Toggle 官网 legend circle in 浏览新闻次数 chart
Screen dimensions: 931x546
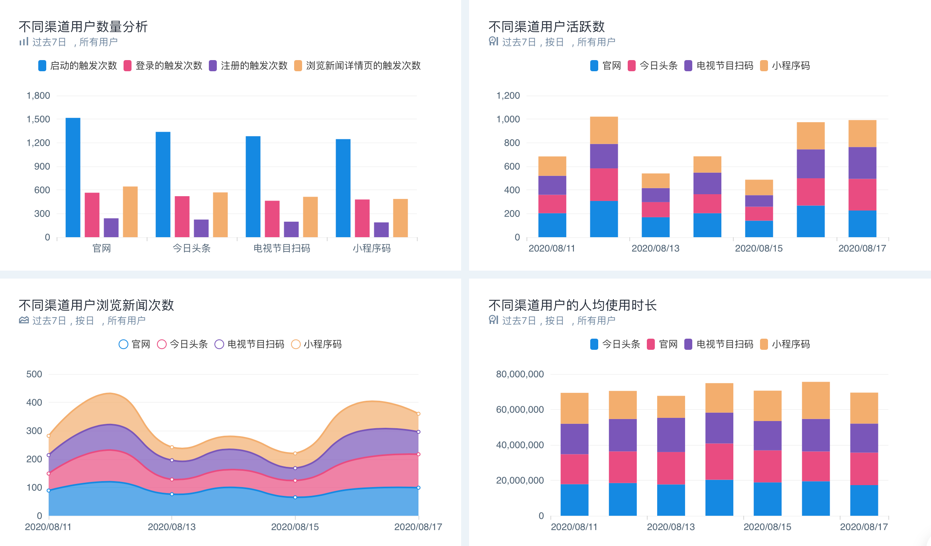(x=124, y=344)
